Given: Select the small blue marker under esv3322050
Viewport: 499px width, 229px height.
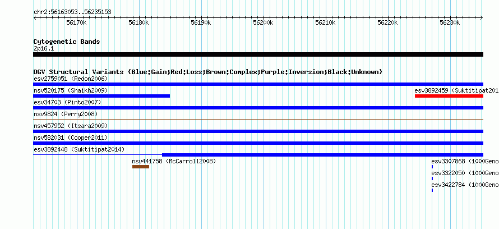Looking at the screenshot, I should click(x=432, y=178).
